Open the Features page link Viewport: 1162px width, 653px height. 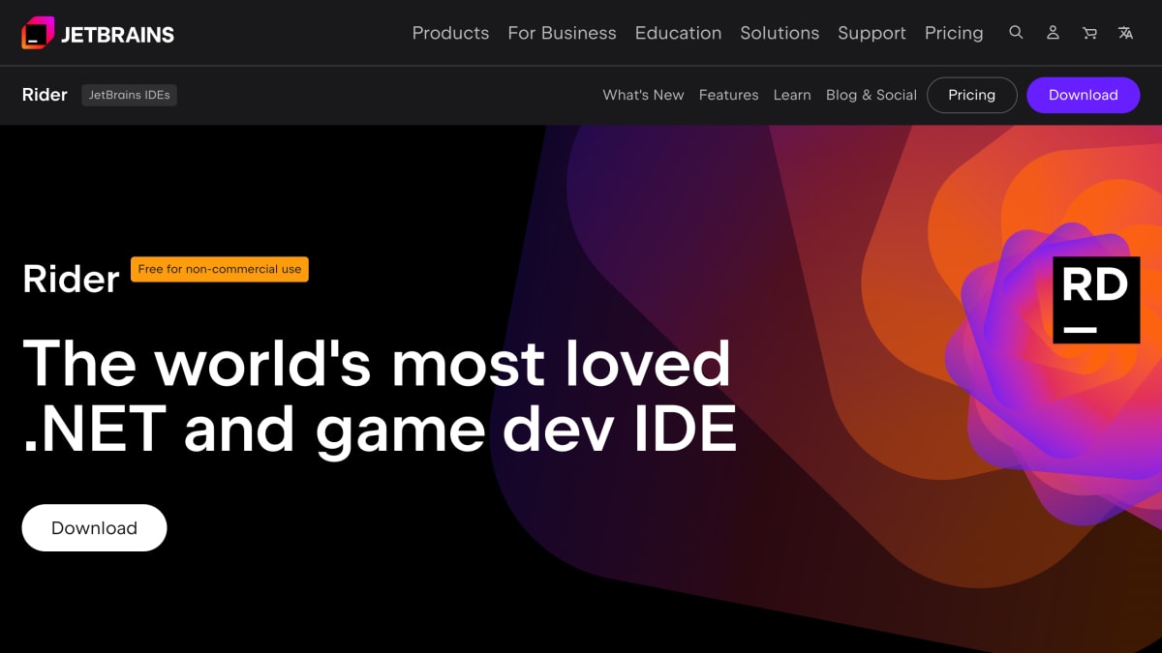tap(728, 95)
